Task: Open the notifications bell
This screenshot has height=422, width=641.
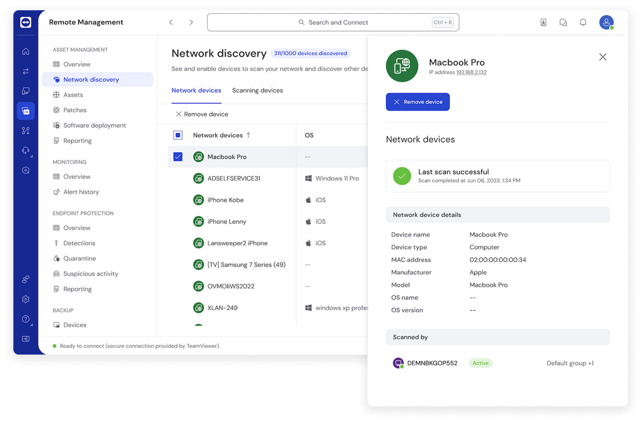Action: pos(583,22)
